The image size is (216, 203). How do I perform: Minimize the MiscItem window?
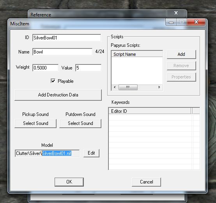tap(171, 22)
